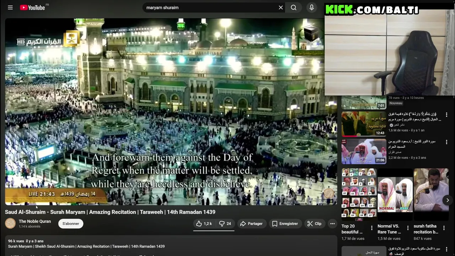This screenshot has width=455, height=256.
Task: Open the hamburger guide menu
Action: point(10,7)
